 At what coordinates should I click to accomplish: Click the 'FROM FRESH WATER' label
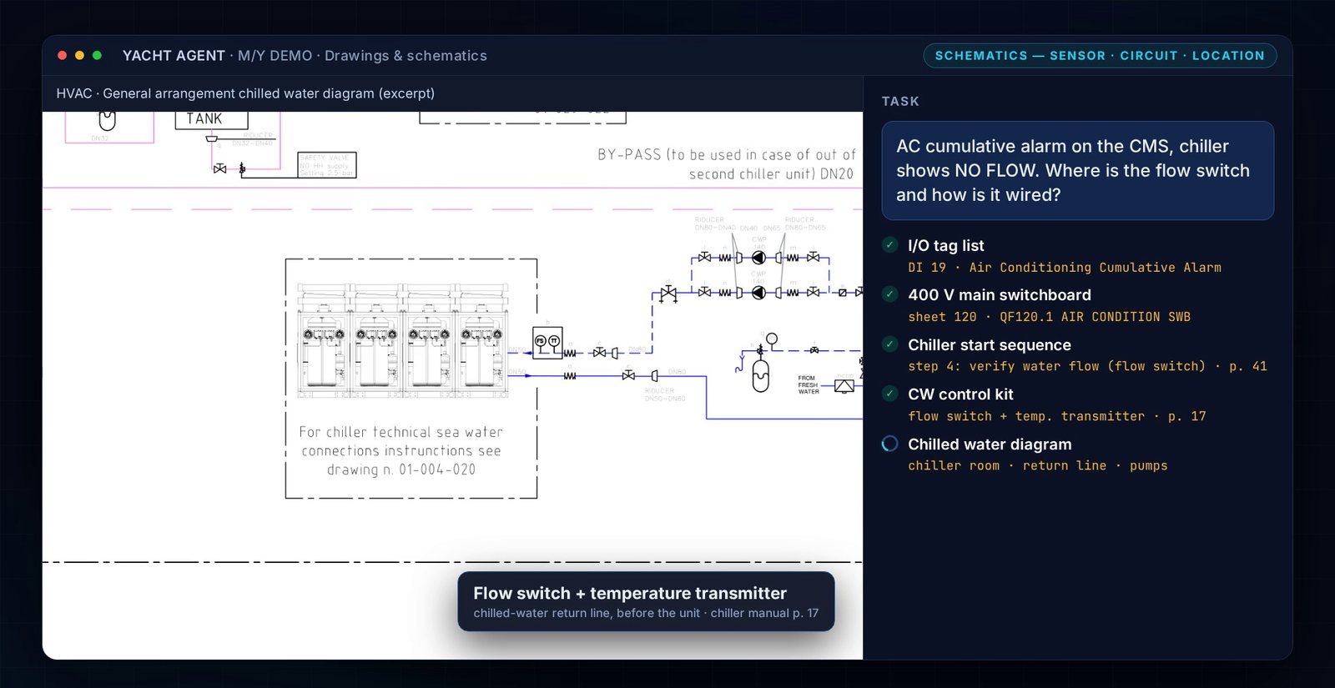tap(808, 384)
